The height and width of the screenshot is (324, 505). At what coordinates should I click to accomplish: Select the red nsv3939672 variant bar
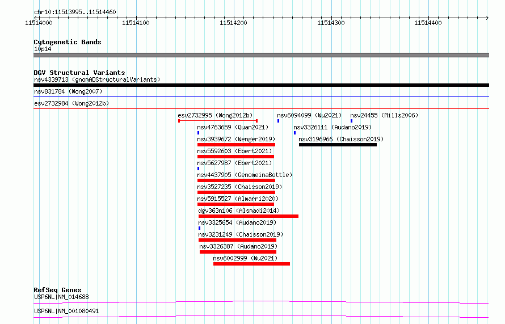(236, 145)
